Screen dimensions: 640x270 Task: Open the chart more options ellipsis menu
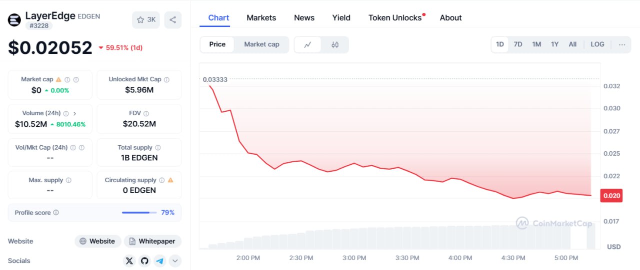coord(622,44)
